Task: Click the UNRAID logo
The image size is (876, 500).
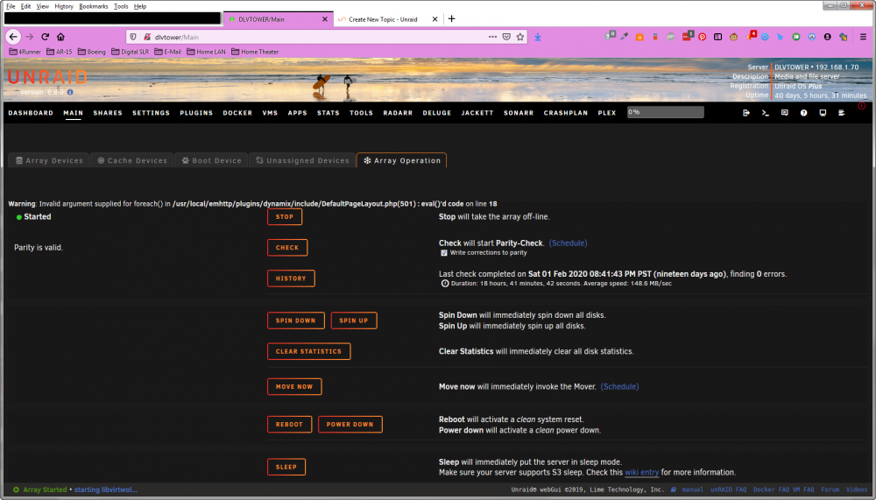Action: pos(47,76)
